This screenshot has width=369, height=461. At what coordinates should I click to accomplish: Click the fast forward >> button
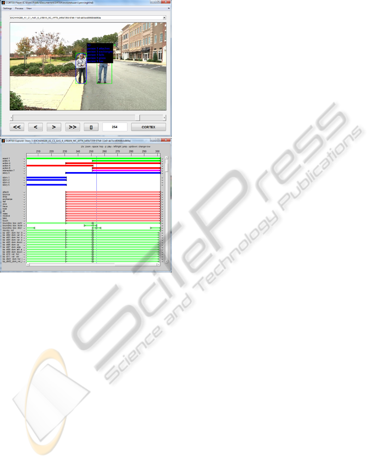coord(73,127)
